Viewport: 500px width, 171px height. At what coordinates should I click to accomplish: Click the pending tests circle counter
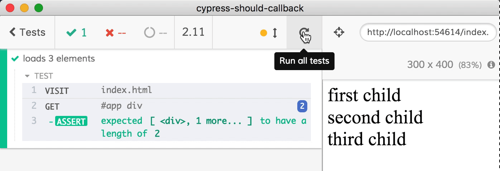coord(155,33)
